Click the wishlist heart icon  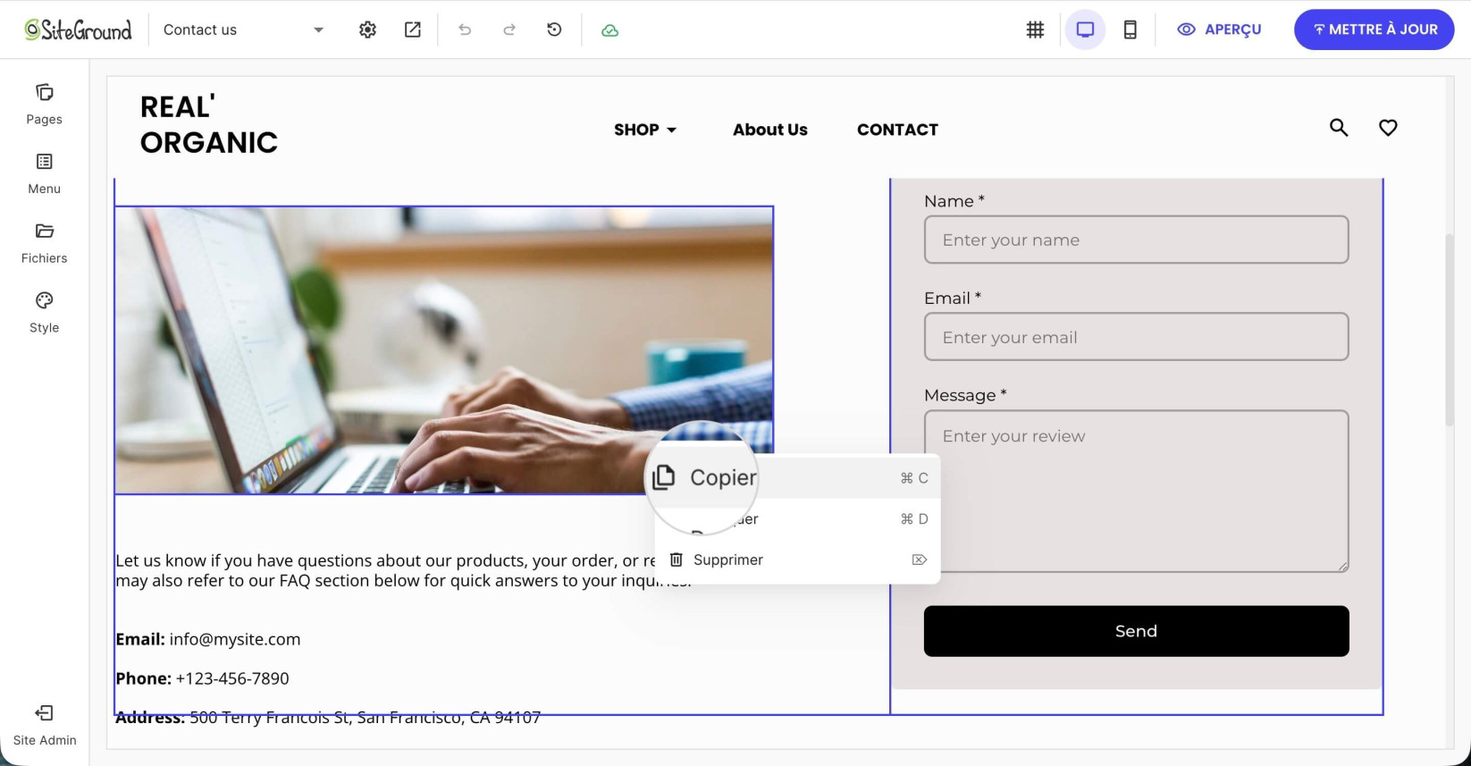[1388, 128]
